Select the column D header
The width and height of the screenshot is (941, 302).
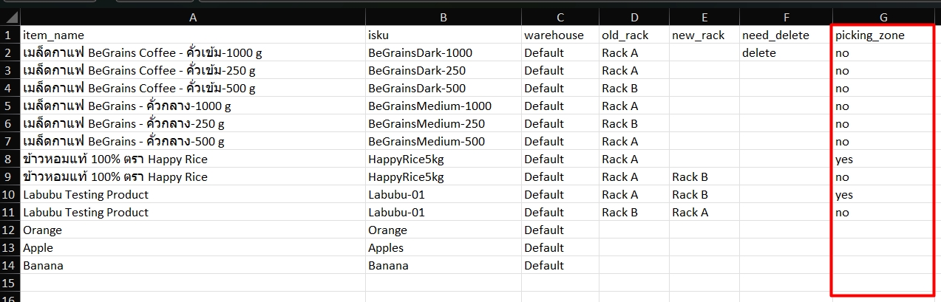pos(633,17)
